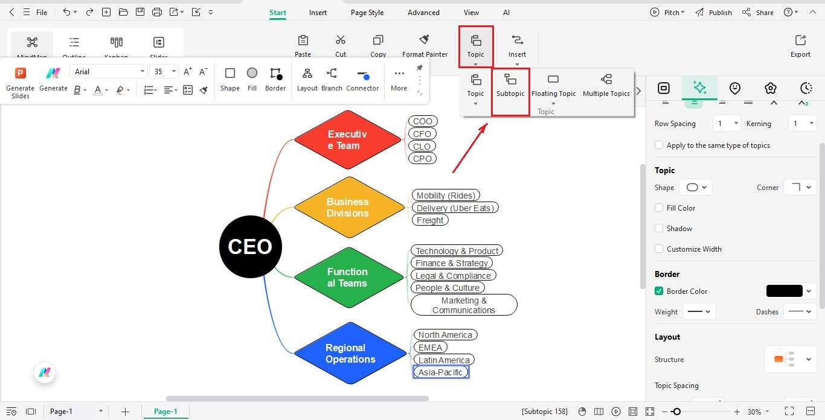This screenshot has height=420, width=825.
Task: Uncheck the Border Color checkbox
Action: (659, 291)
